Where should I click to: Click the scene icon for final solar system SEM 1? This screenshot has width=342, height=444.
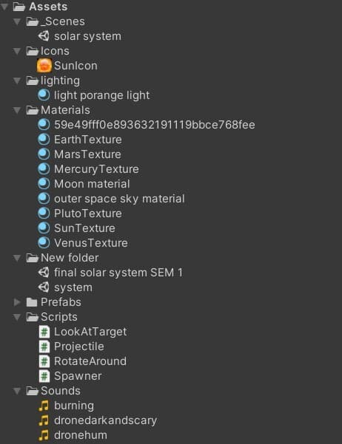coord(44,273)
